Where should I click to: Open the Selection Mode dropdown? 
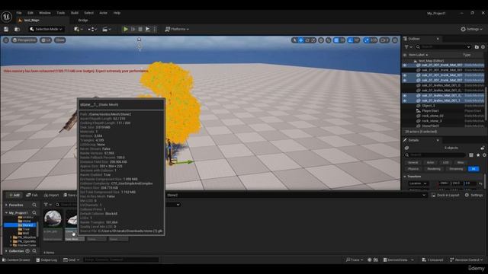click(x=46, y=29)
